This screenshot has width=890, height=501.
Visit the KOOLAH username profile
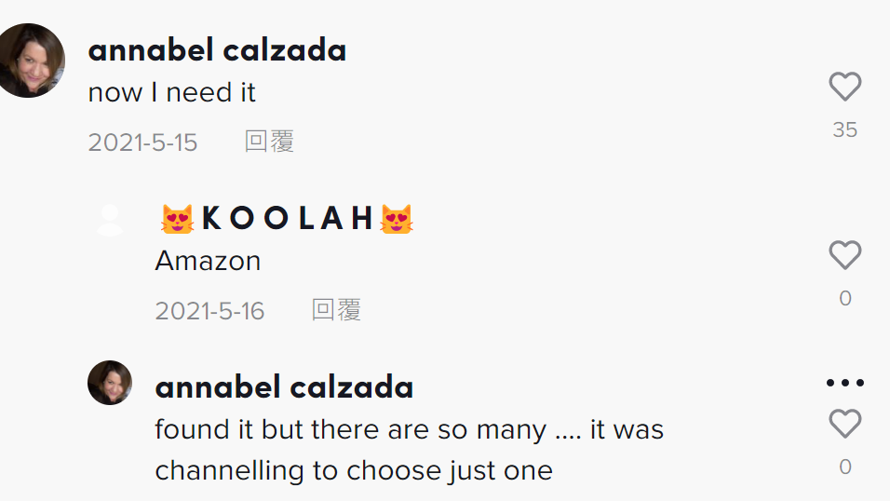tap(288, 219)
